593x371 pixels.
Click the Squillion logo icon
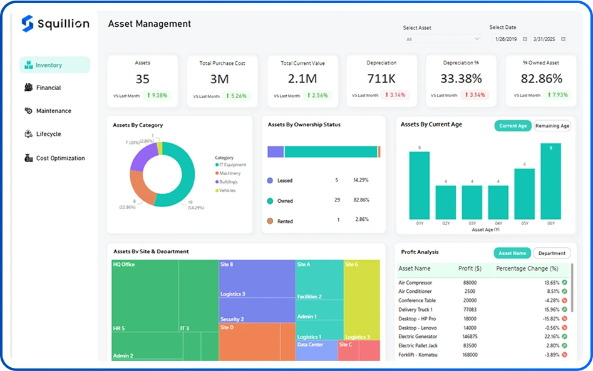(28, 24)
